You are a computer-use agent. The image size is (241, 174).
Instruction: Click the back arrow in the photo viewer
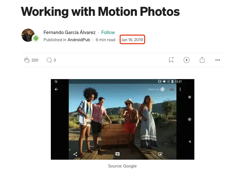(x=57, y=89)
